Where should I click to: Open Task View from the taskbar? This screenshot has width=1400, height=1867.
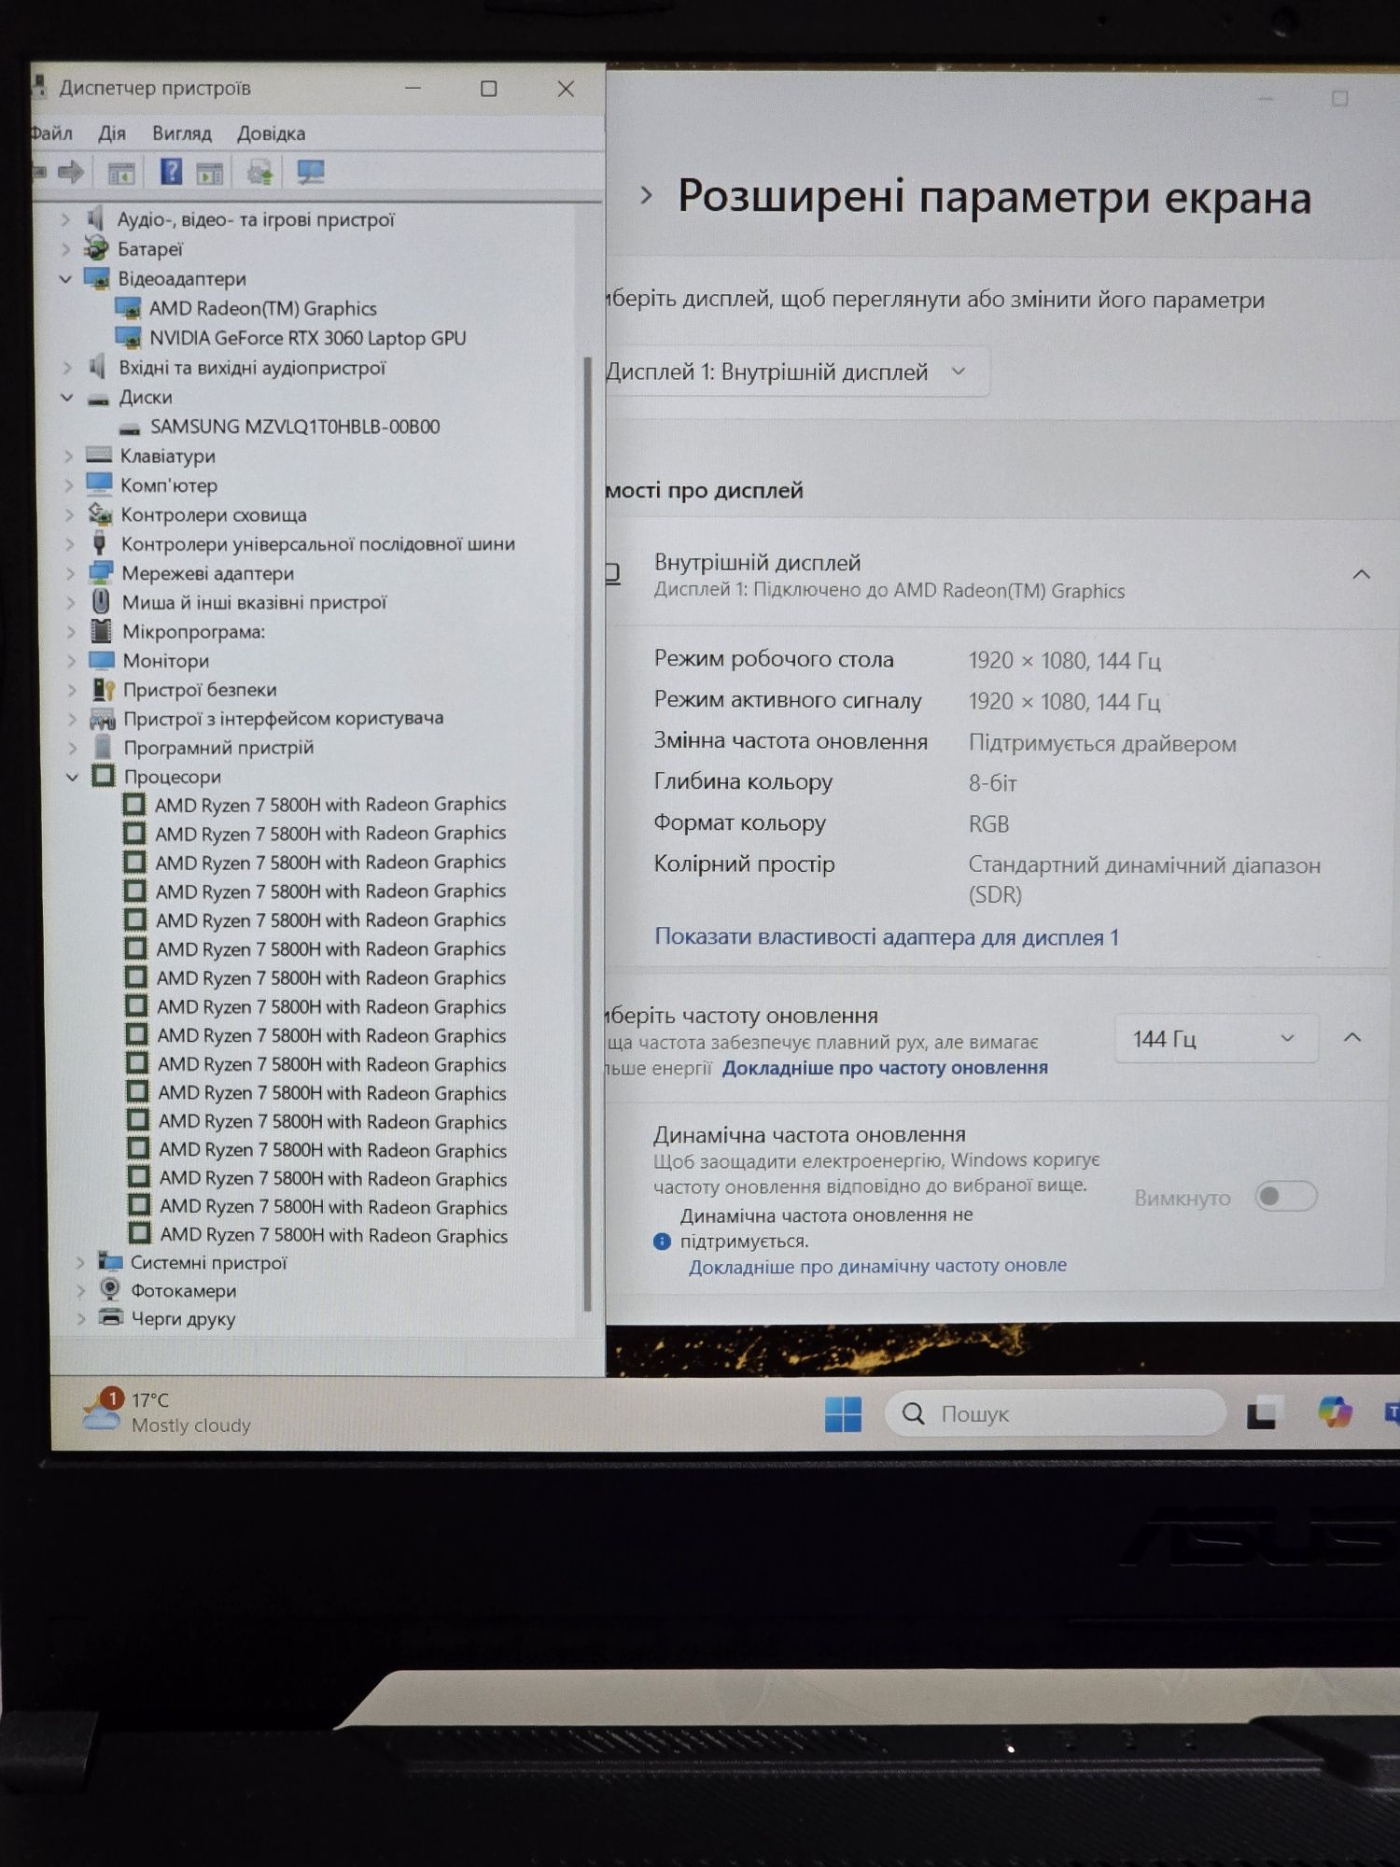(x=1262, y=1412)
